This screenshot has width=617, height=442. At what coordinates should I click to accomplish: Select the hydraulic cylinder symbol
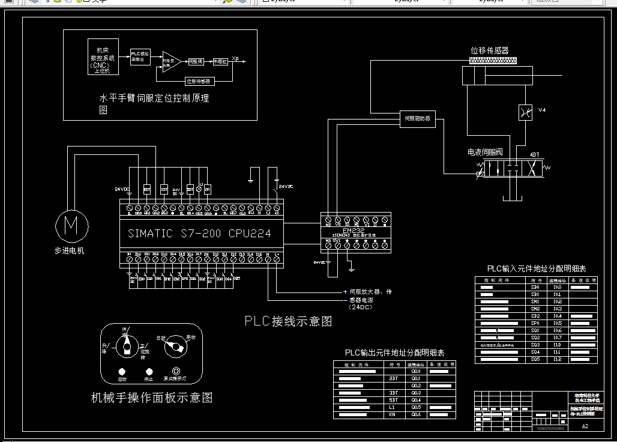[498, 76]
